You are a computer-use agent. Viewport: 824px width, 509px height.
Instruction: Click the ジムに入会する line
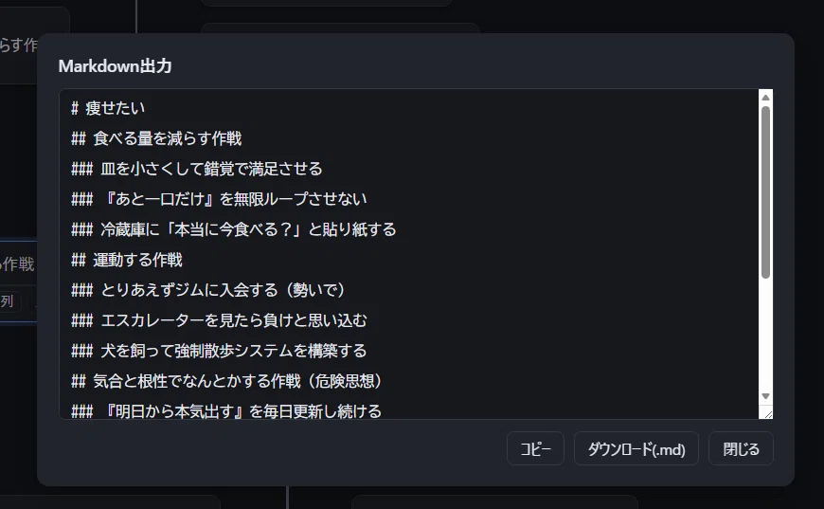pos(208,290)
